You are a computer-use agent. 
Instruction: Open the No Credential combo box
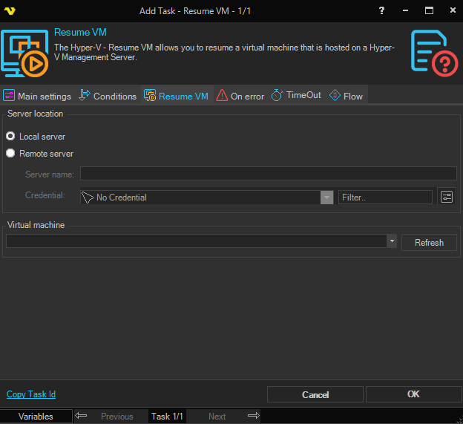point(200,198)
